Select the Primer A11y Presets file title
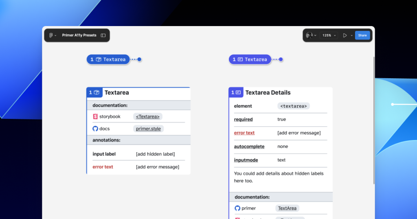 [79, 35]
